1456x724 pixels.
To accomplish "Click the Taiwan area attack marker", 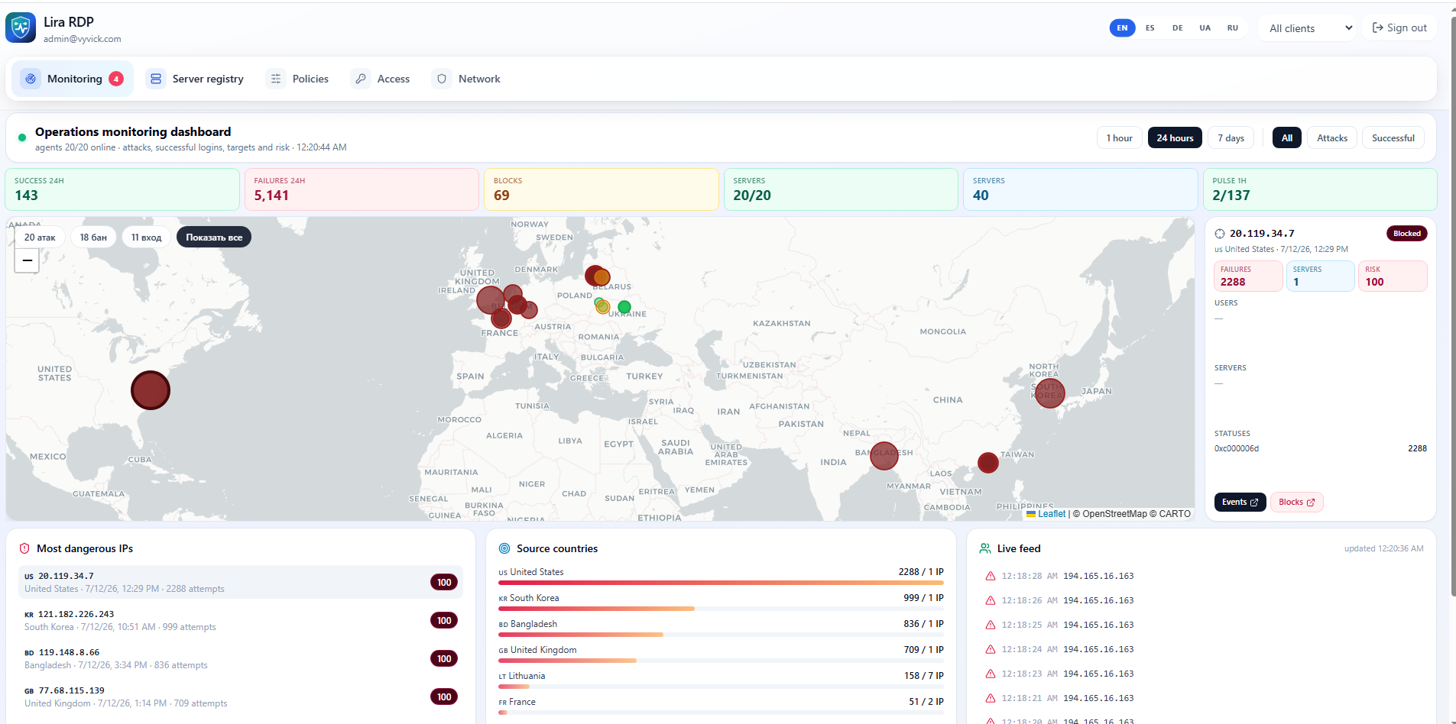I will click(988, 463).
